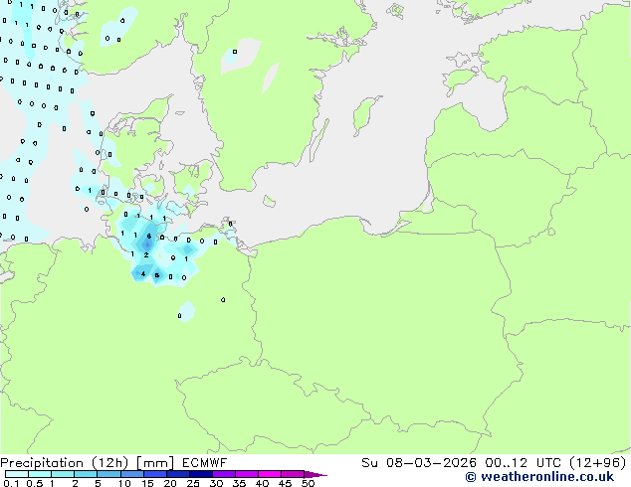Screen dimensions: 631x487
Task: Click the '0.1' legend scale label
Action: 11,483
